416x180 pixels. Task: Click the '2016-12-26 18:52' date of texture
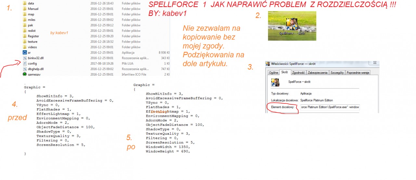[102, 42]
